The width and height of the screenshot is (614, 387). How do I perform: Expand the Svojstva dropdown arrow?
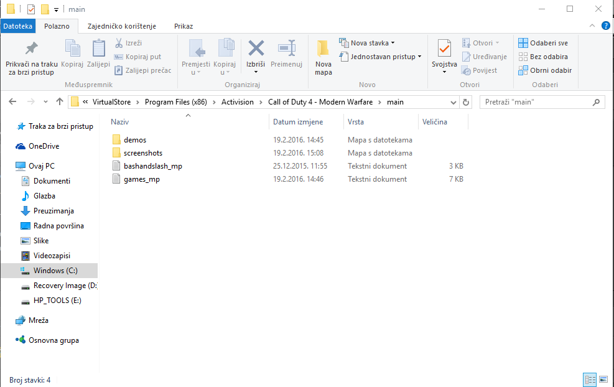(x=444, y=72)
